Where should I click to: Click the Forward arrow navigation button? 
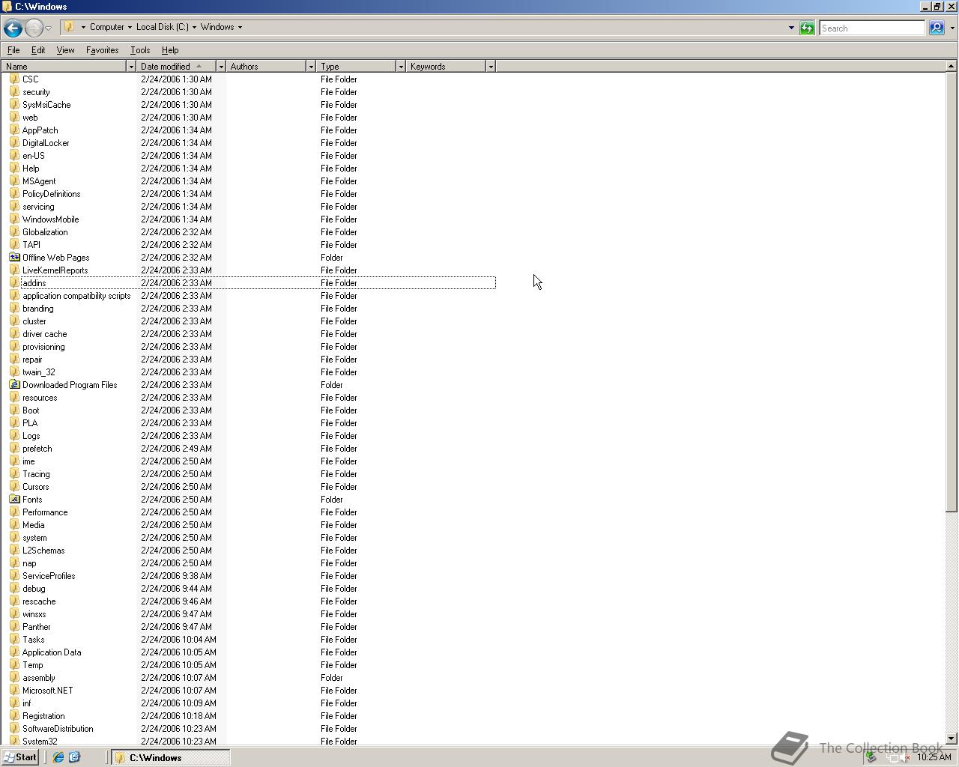[34, 28]
